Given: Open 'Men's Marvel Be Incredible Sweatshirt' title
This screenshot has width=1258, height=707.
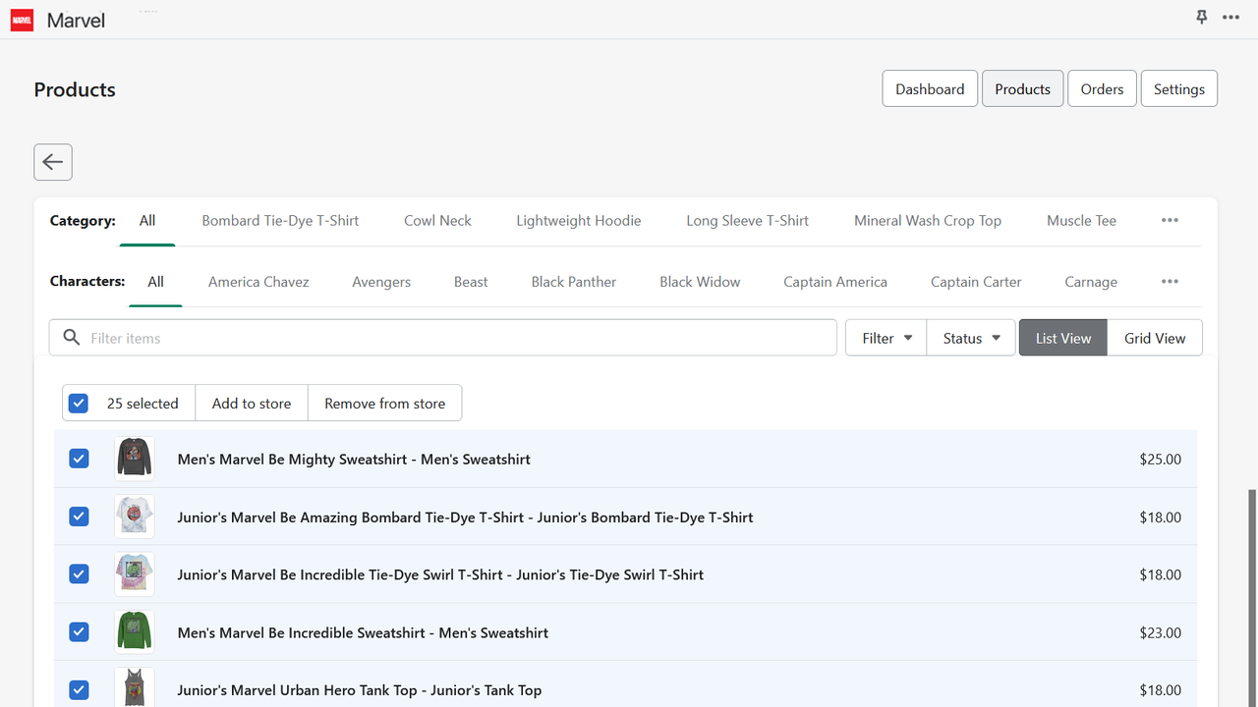Looking at the screenshot, I should pyautogui.click(x=363, y=632).
